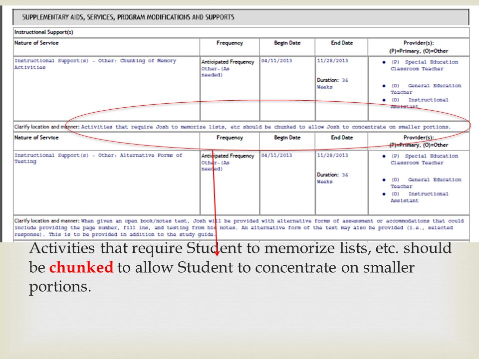
Task: Click Provider(s) header above Chunking row
Action: tap(419, 47)
